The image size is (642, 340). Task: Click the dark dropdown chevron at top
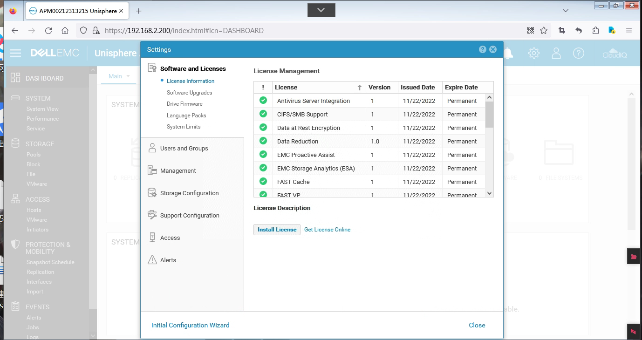pyautogui.click(x=321, y=9)
